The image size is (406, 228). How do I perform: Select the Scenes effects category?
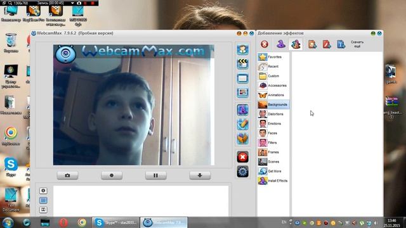tap(273, 161)
